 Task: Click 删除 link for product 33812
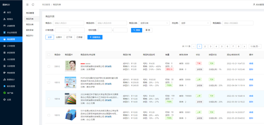pos(251,69)
